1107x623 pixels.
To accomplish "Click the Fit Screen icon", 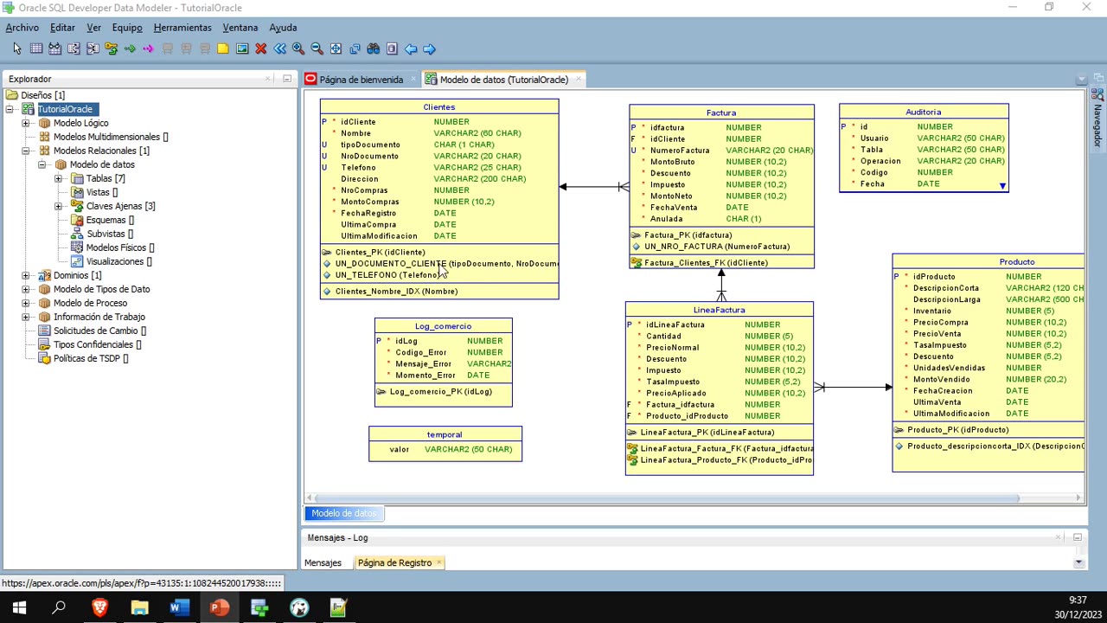I will point(336,49).
